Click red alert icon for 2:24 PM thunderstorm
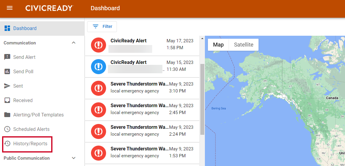Screen dimensions: 345x166 (99, 131)
